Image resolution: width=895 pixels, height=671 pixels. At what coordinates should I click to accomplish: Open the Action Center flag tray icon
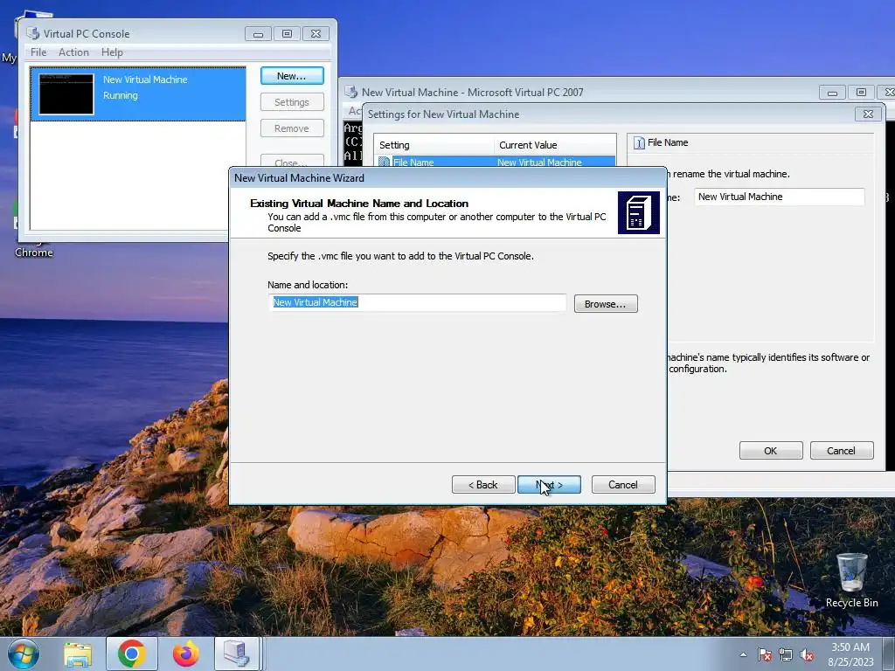coord(764,655)
